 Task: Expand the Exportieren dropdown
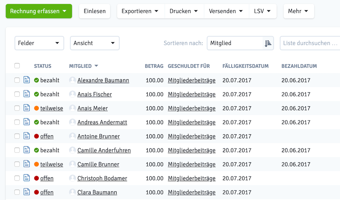140,11
